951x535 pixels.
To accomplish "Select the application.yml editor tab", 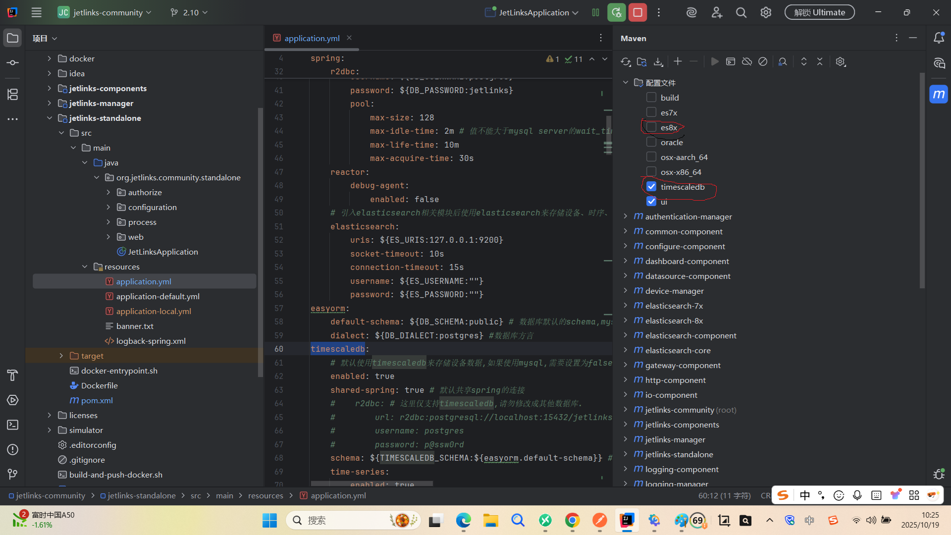I will [312, 38].
